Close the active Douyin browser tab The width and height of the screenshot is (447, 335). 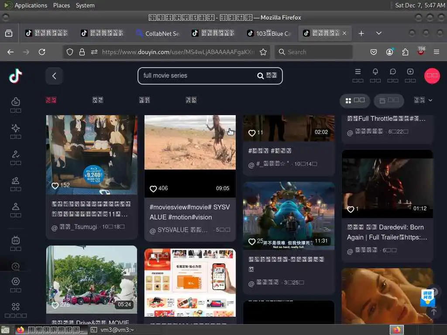[x=344, y=33]
